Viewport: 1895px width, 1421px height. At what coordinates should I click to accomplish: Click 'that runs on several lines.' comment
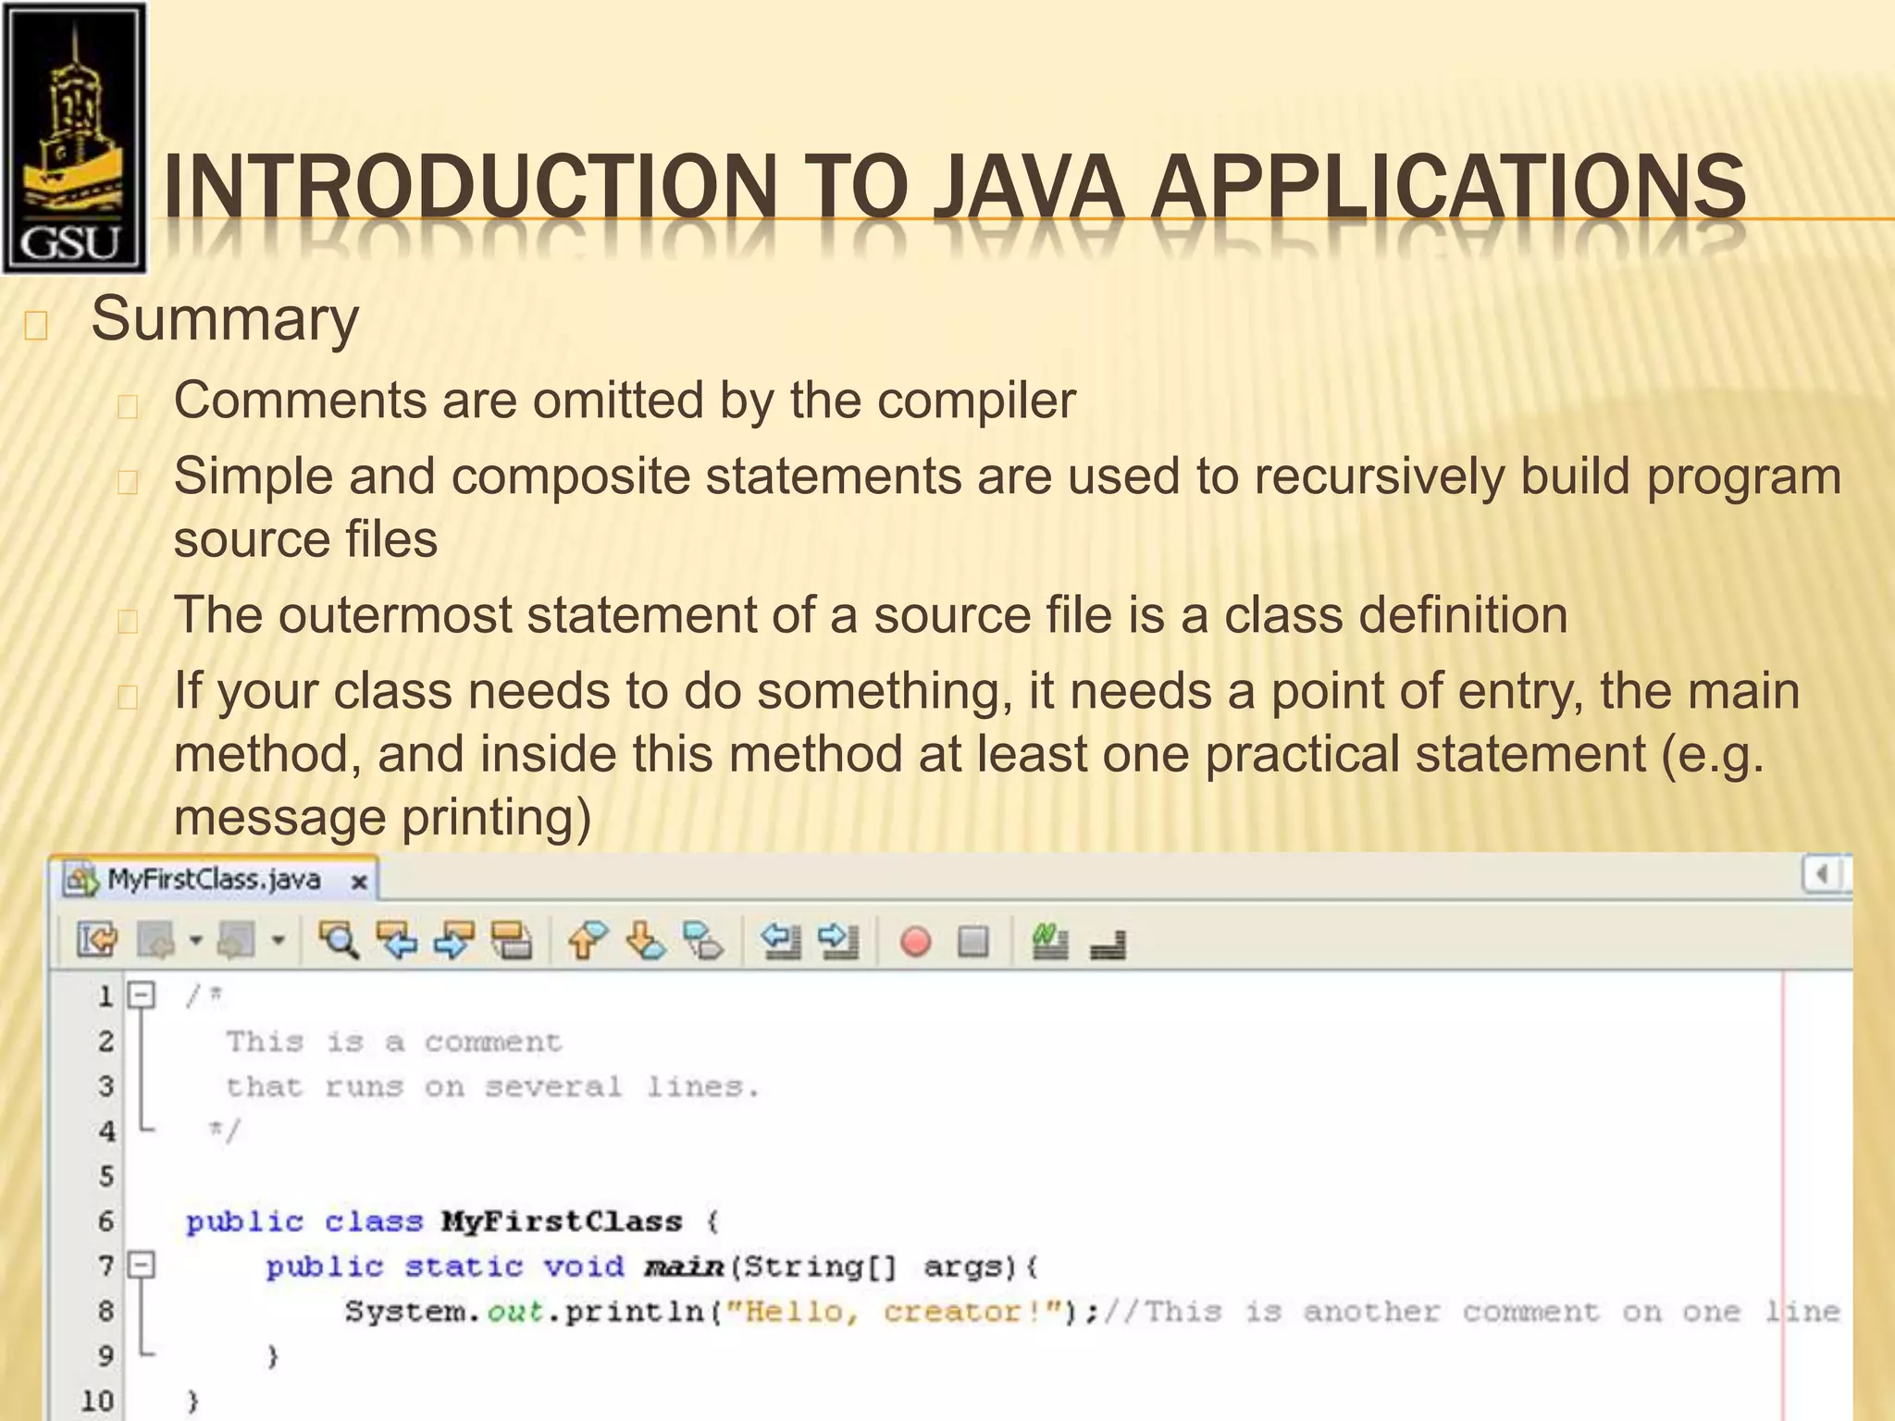(x=493, y=1086)
